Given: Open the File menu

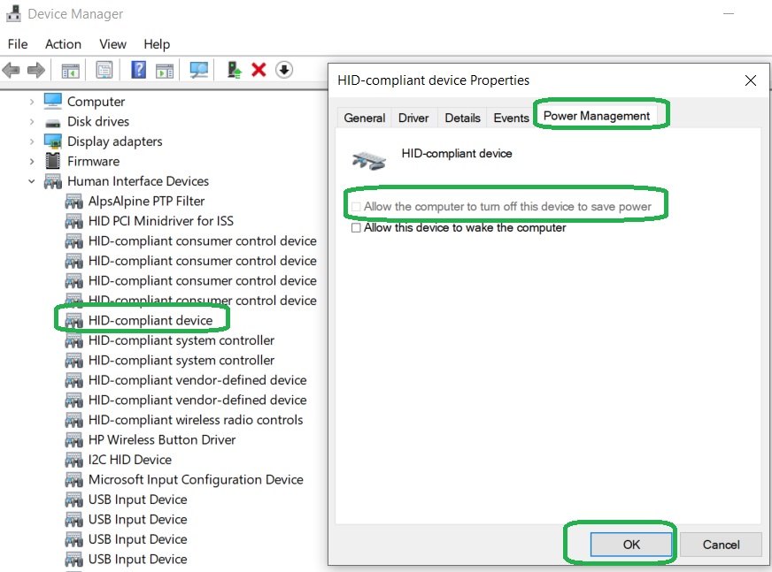Looking at the screenshot, I should pos(18,44).
